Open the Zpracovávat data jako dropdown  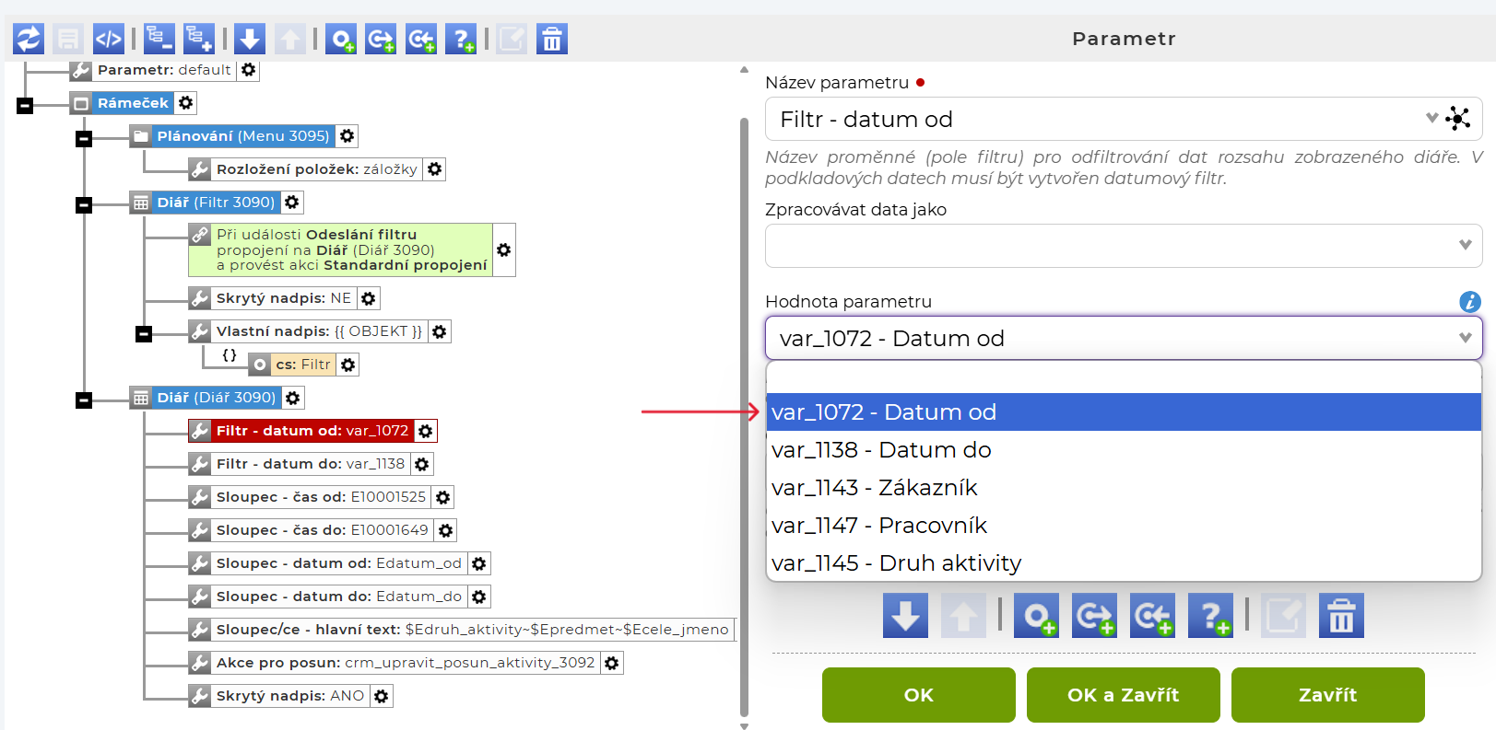pos(1123,246)
